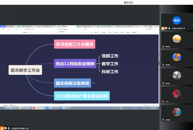Click the red WPS icon in the shared taskbar
The width and height of the screenshot is (193, 130).
(33, 108)
